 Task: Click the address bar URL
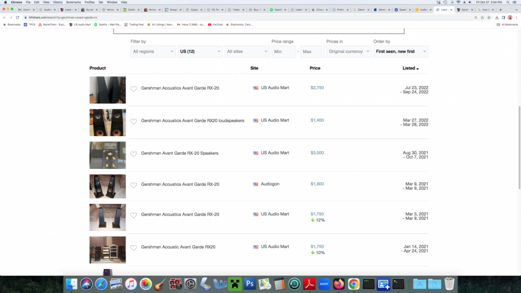(x=63, y=17)
